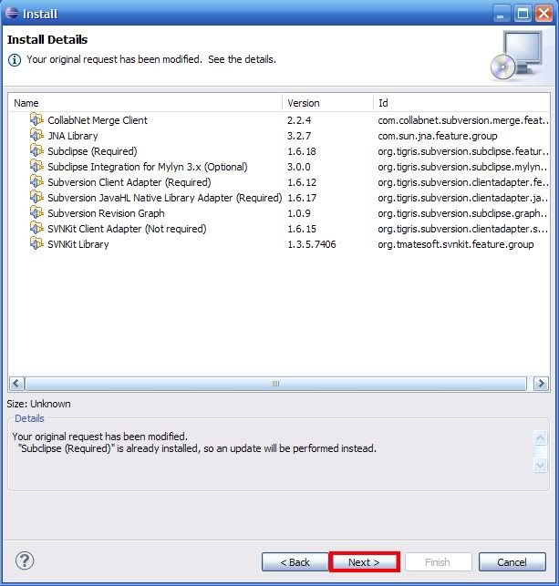
Task: Select Subversion JavaHL Native Library Adapter row
Action: tap(164, 198)
